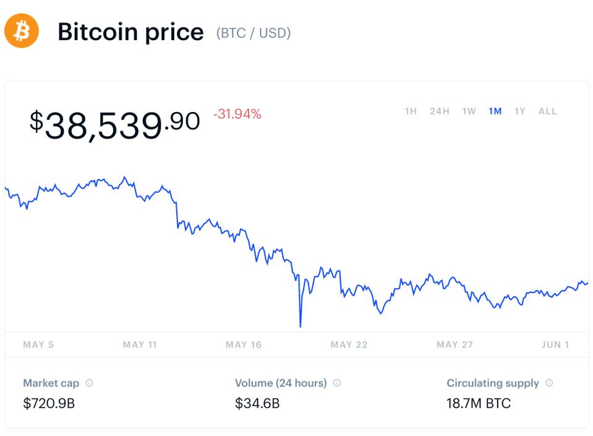Click the Bitcoin price heading

(130, 32)
